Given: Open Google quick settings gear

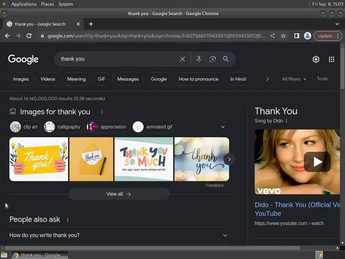Looking at the screenshot, I should (316, 59).
